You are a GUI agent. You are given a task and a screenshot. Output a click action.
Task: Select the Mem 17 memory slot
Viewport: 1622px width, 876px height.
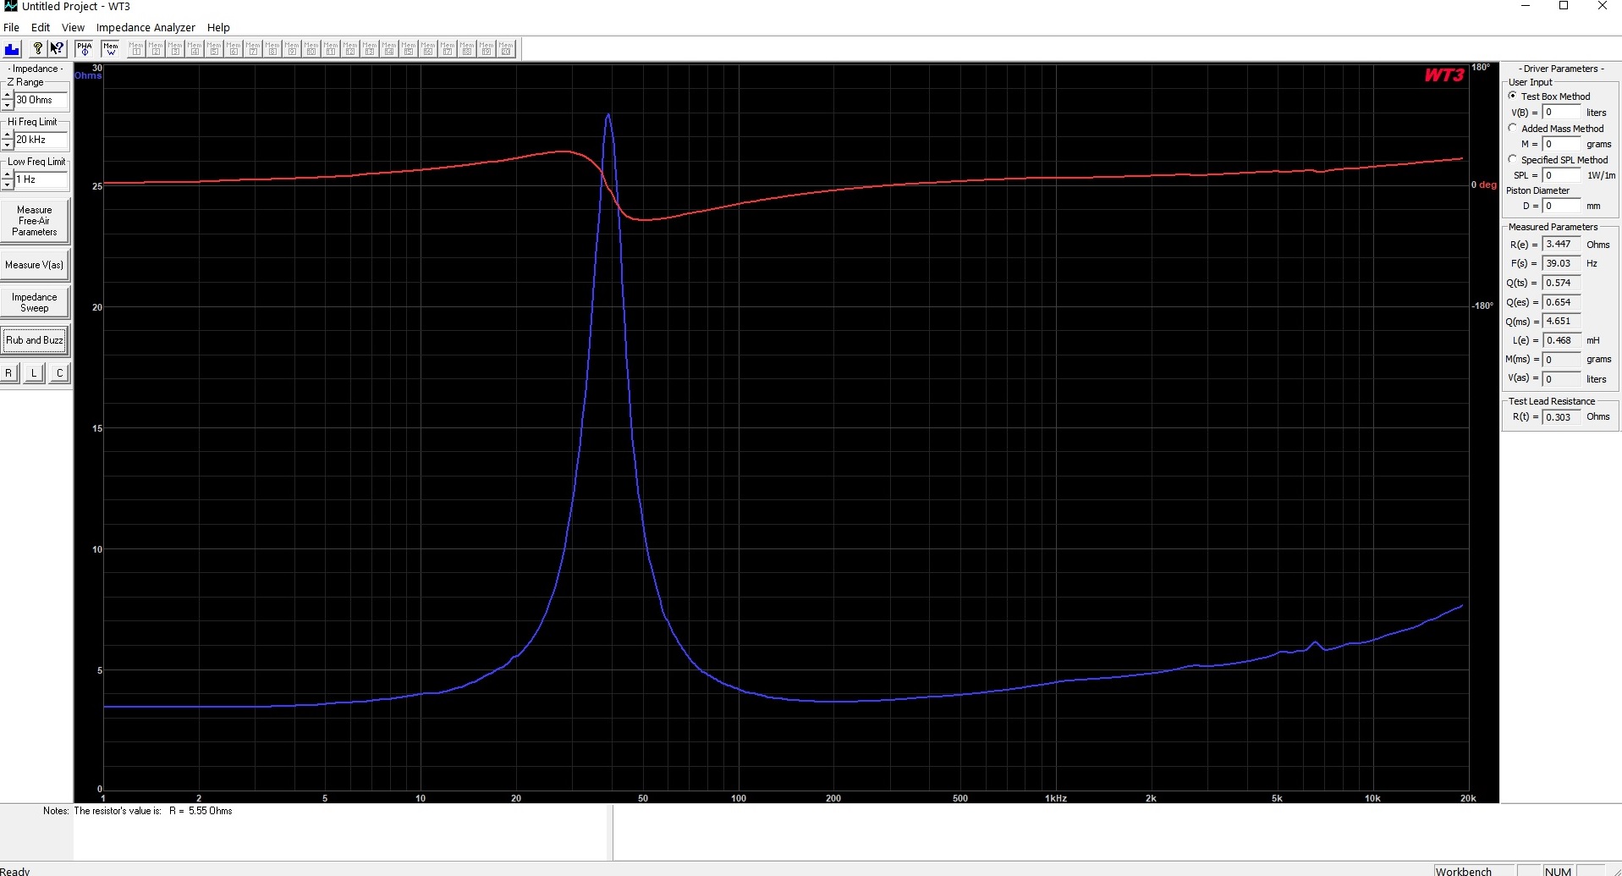coord(448,48)
